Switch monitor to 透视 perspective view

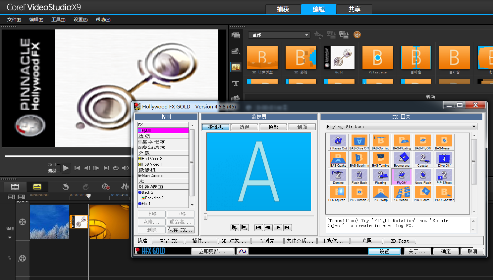(245, 127)
